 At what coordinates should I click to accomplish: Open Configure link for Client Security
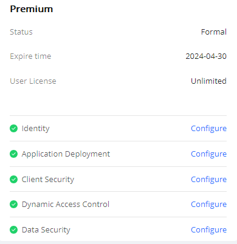click(x=208, y=180)
